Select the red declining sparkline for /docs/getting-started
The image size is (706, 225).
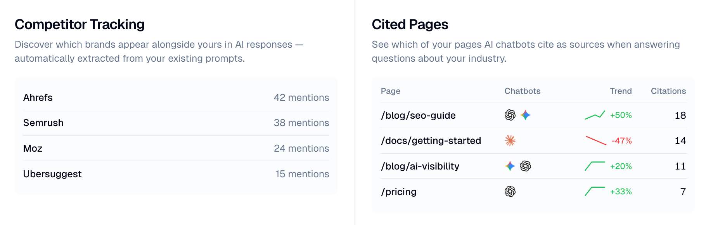point(596,141)
